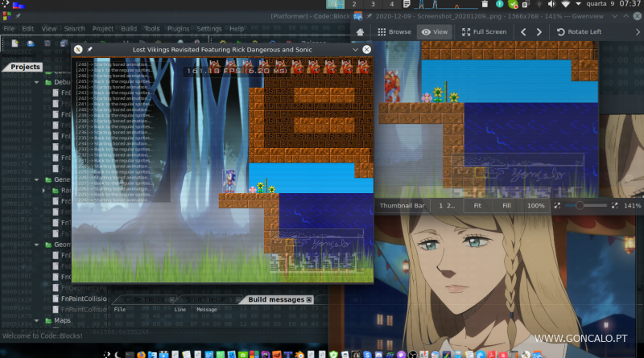Click the File column header in Build messages
This screenshot has height=358, width=644.
(119, 310)
